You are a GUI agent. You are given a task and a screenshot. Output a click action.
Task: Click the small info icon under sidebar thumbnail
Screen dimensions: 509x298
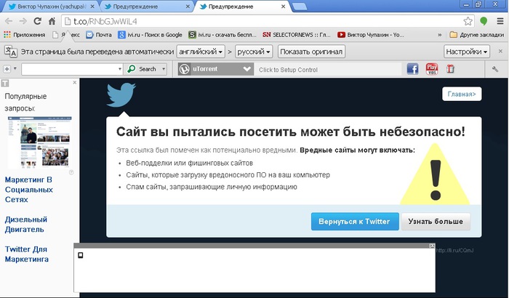click(71, 172)
